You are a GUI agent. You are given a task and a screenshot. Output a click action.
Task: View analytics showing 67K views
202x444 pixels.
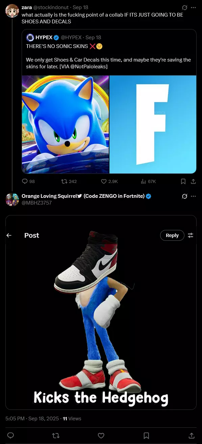pos(148,181)
